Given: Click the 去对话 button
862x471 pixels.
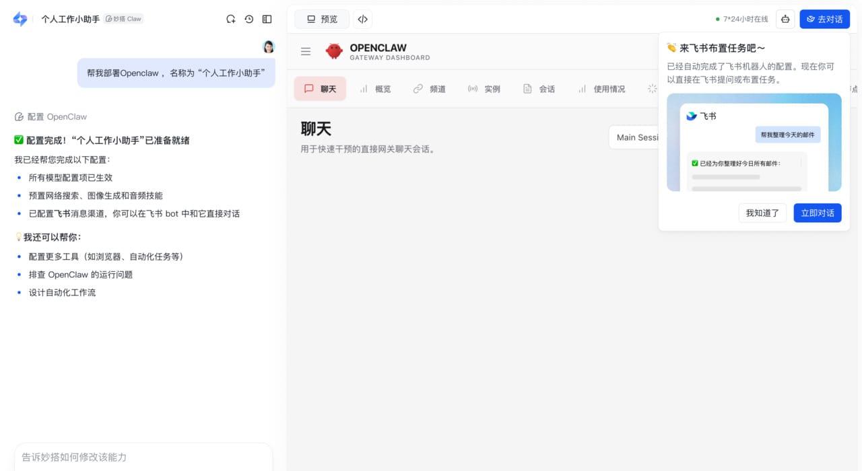Looking at the screenshot, I should [x=824, y=19].
